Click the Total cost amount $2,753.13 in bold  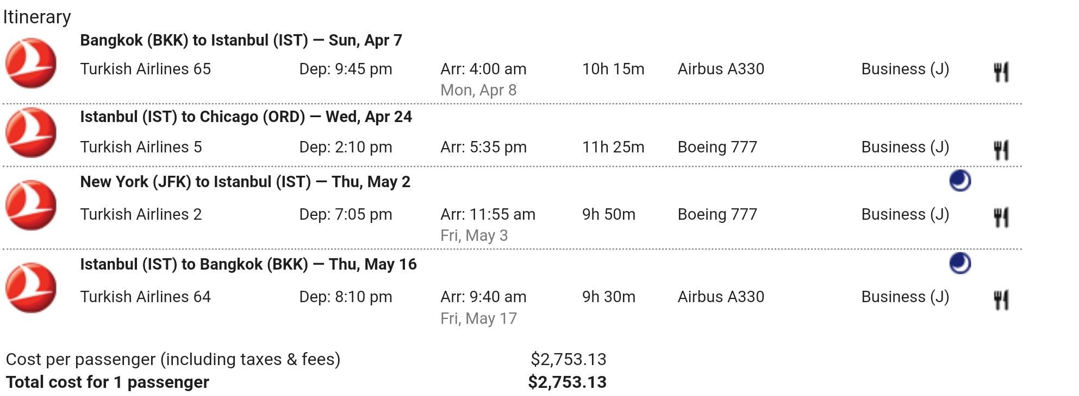567,382
